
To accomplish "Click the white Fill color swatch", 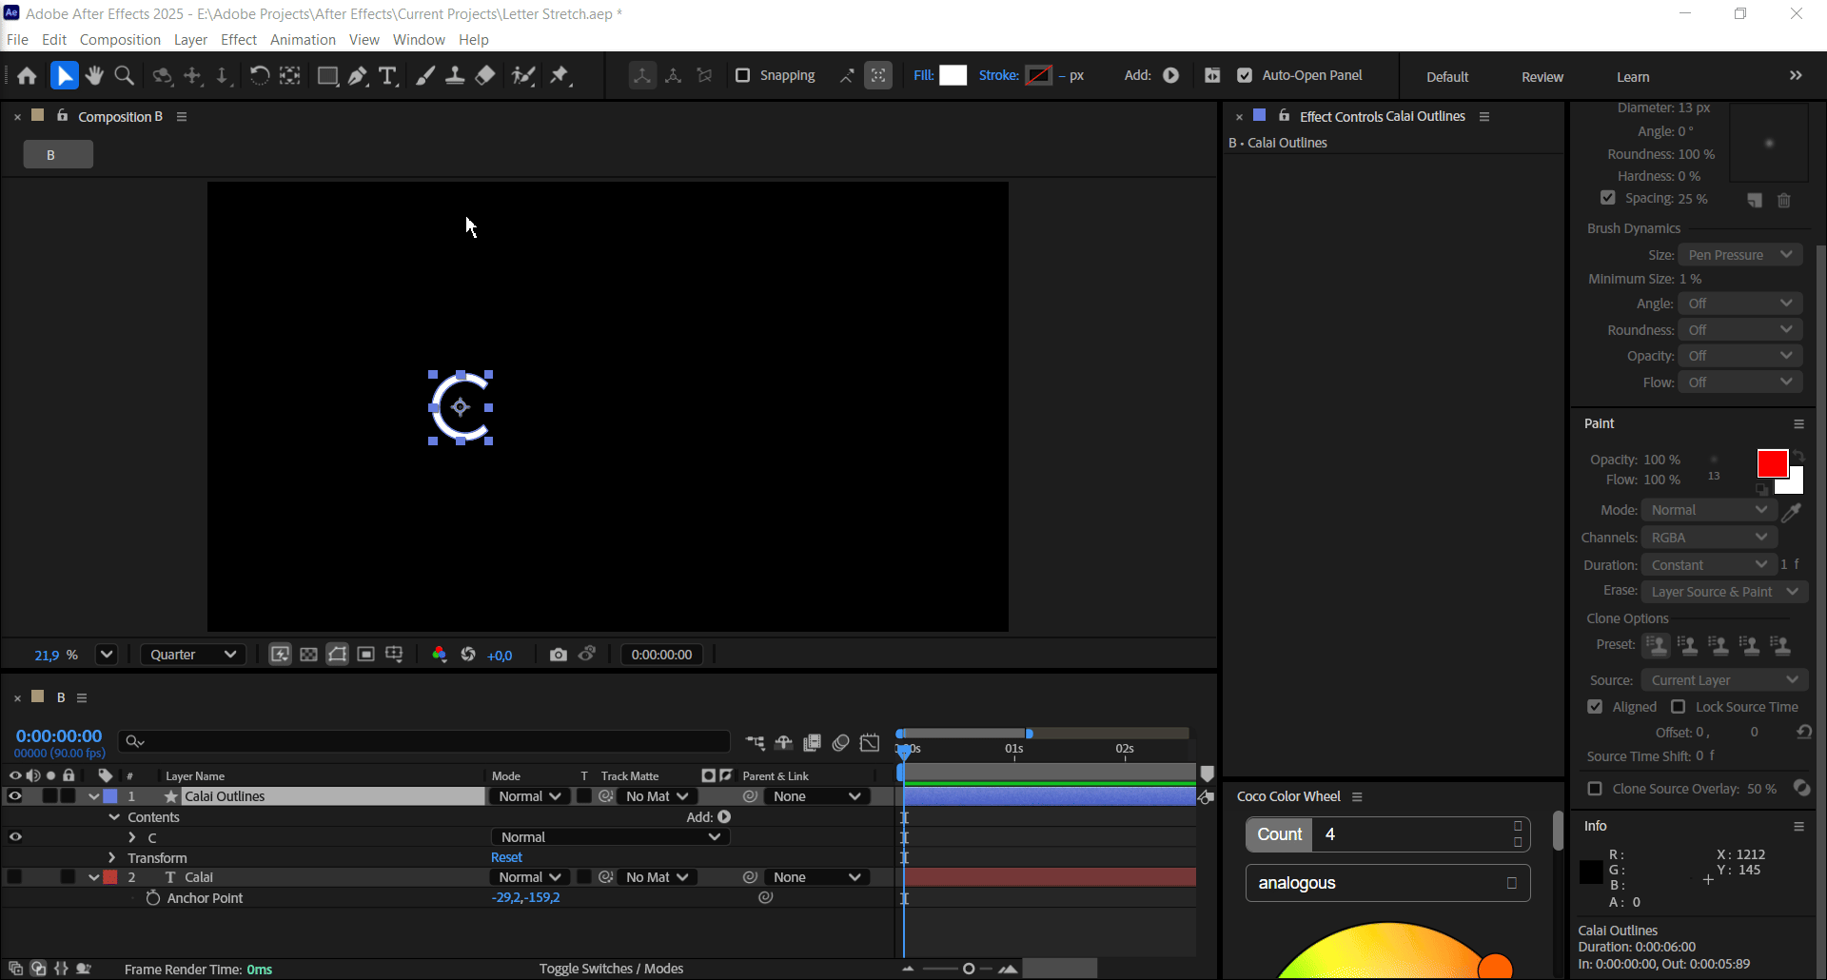I will coord(953,75).
